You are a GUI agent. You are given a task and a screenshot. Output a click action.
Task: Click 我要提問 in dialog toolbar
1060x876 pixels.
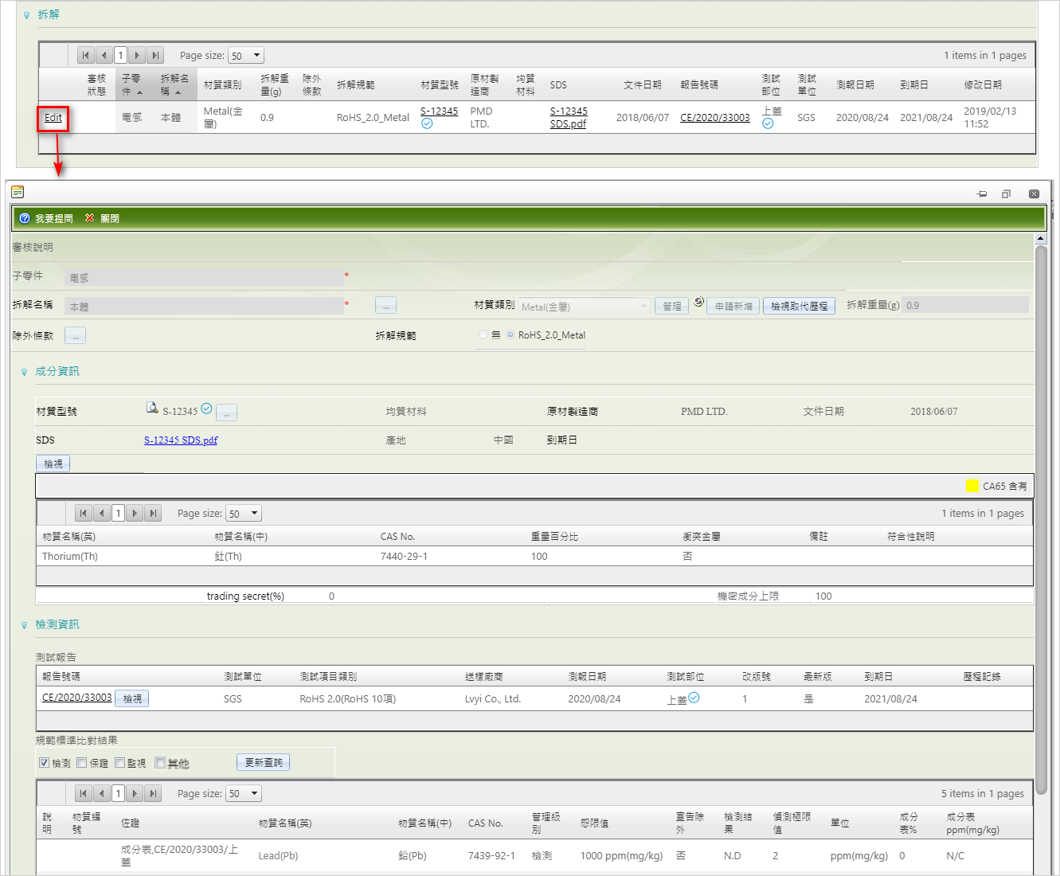46,218
